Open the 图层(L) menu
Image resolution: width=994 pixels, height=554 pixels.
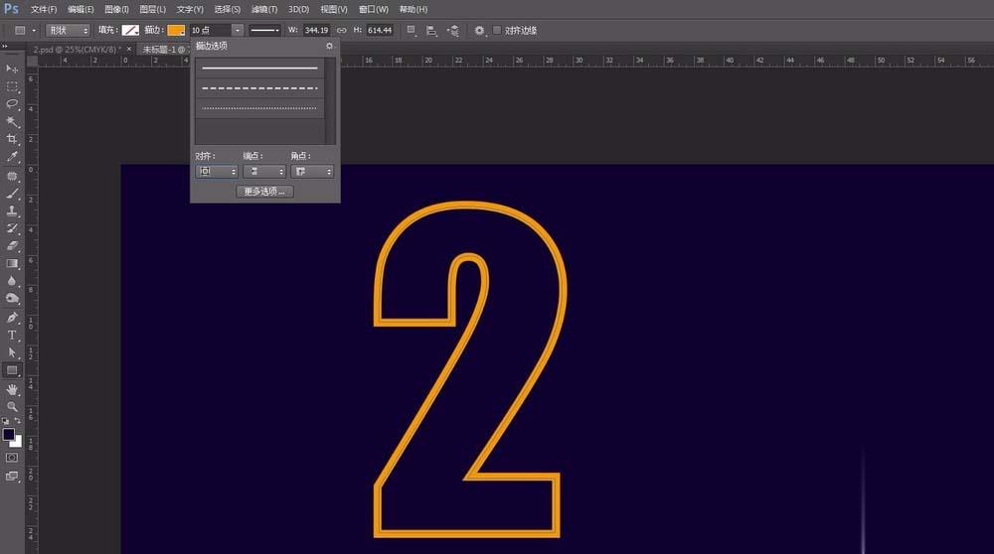pyautogui.click(x=153, y=10)
